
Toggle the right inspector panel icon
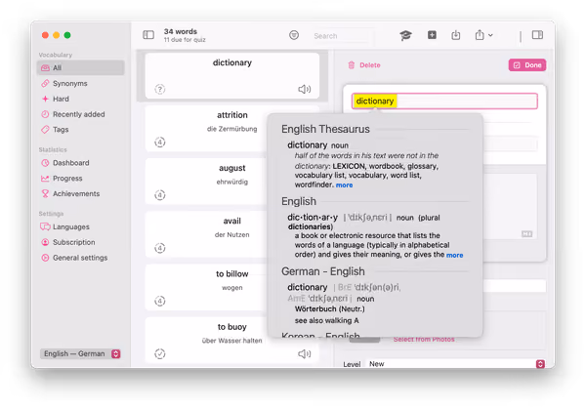(537, 35)
